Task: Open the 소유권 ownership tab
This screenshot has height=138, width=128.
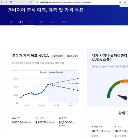Action: pyautogui.click(x=53, y=22)
